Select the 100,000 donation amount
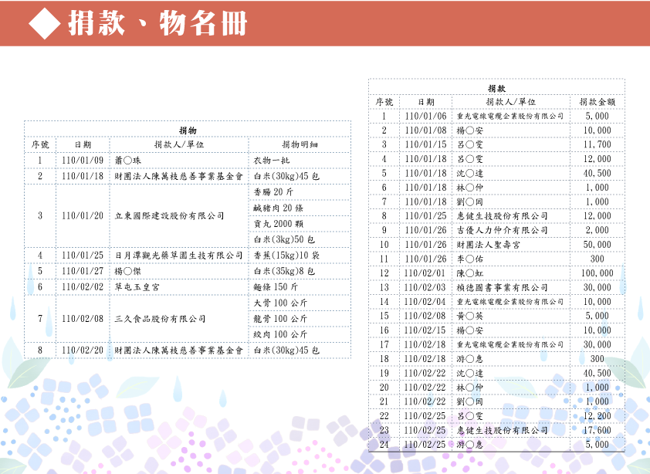This screenshot has height=474, width=650. pos(597,273)
